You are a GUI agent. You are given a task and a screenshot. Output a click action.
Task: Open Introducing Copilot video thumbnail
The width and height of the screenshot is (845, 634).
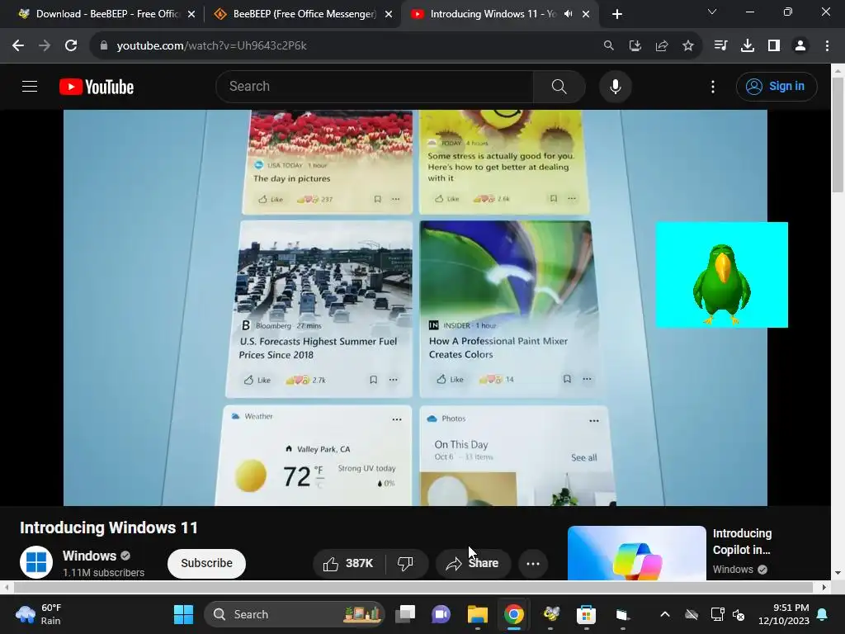(x=636, y=553)
